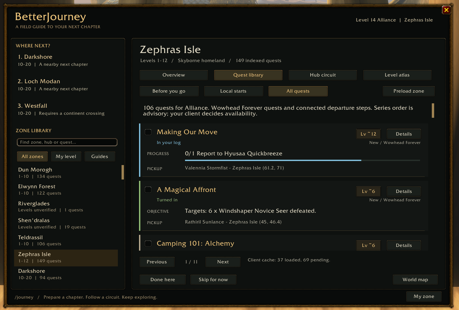The width and height of the screenshot is (459, 310).
Task: Click the Preload zone button
Action: coord(409,91)
